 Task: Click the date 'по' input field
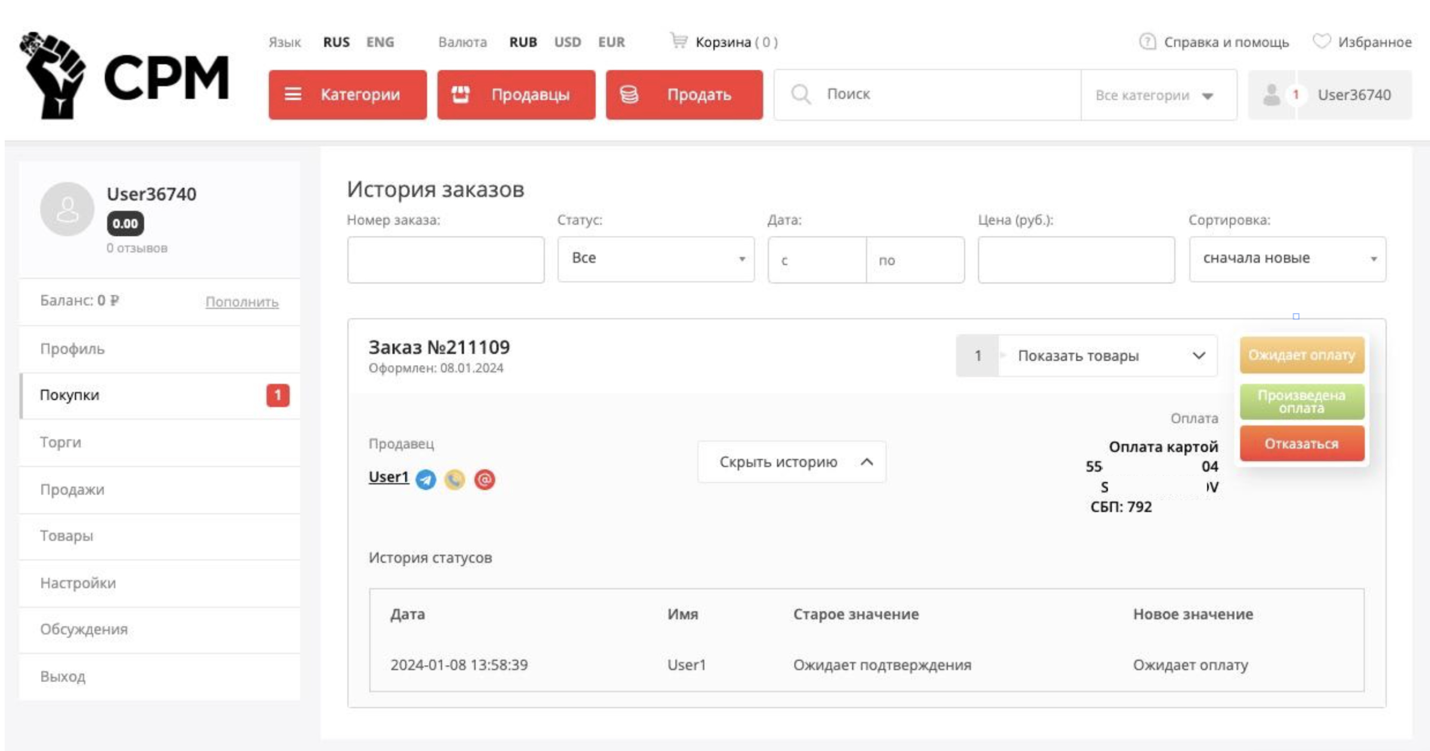pos(915,260)
